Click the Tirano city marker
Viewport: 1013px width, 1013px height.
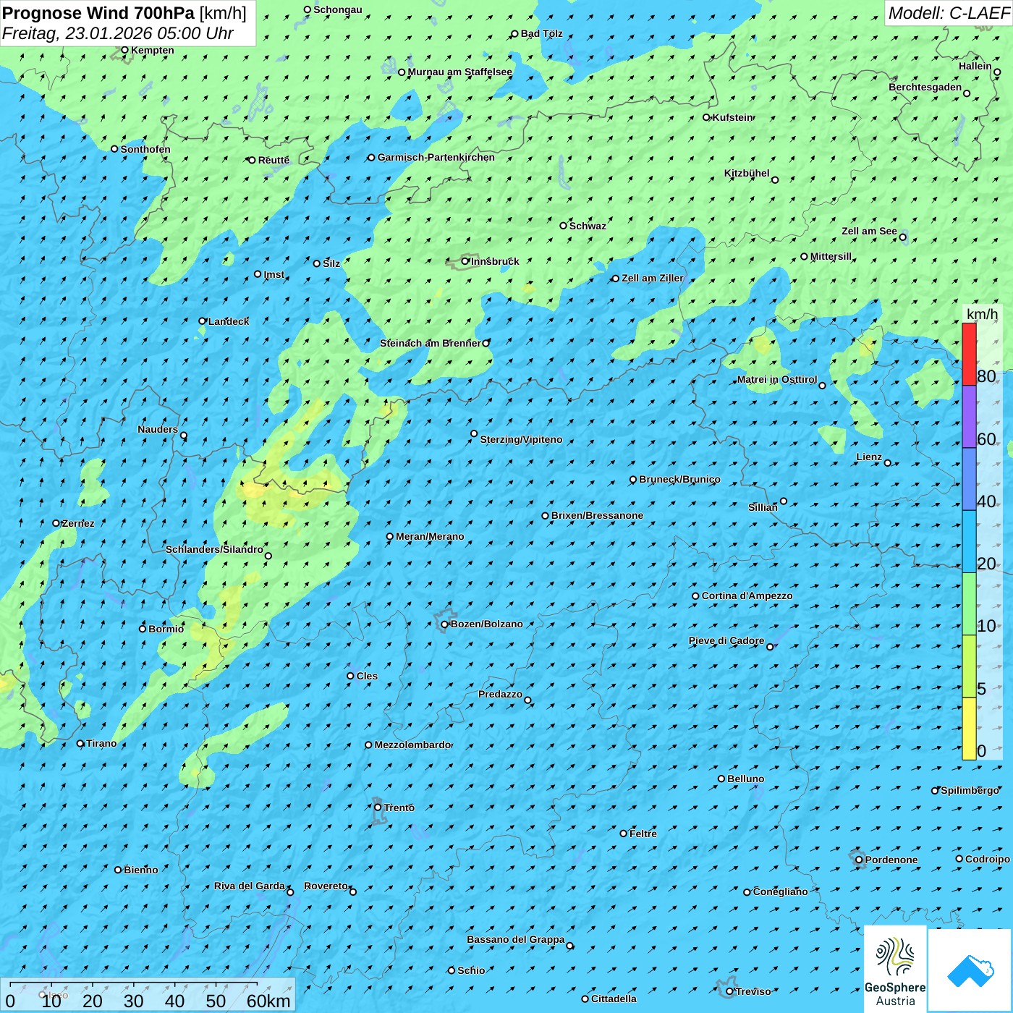(x=80, y=743)
